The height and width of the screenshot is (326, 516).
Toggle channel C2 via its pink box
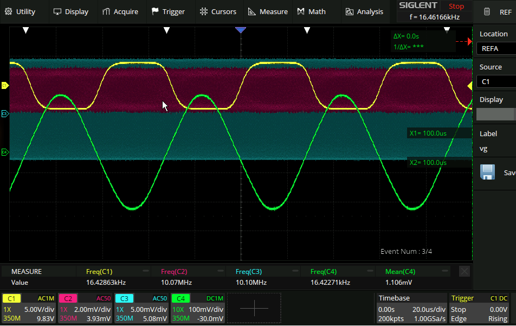click(x=69, y=298)
